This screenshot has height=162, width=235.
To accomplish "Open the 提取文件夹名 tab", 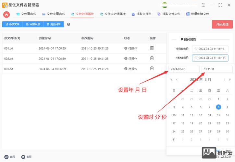I will (x=169, y=14).
